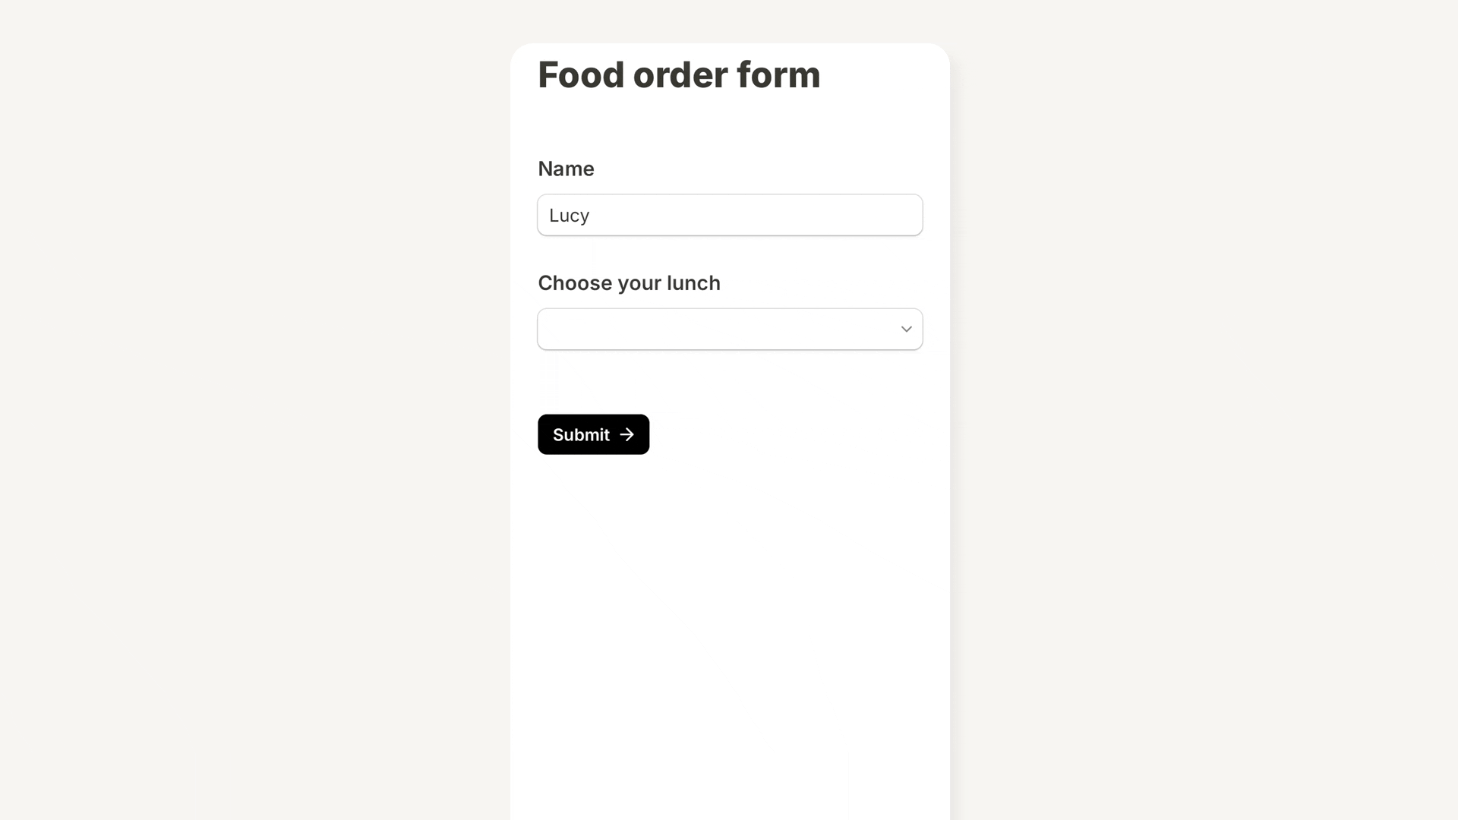Click the Food order form heading
The height and width of the screenshot is (820, 1458).
point(679,75)
